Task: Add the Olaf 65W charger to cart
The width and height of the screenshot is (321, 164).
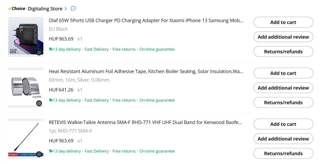Action: (283, 22)
